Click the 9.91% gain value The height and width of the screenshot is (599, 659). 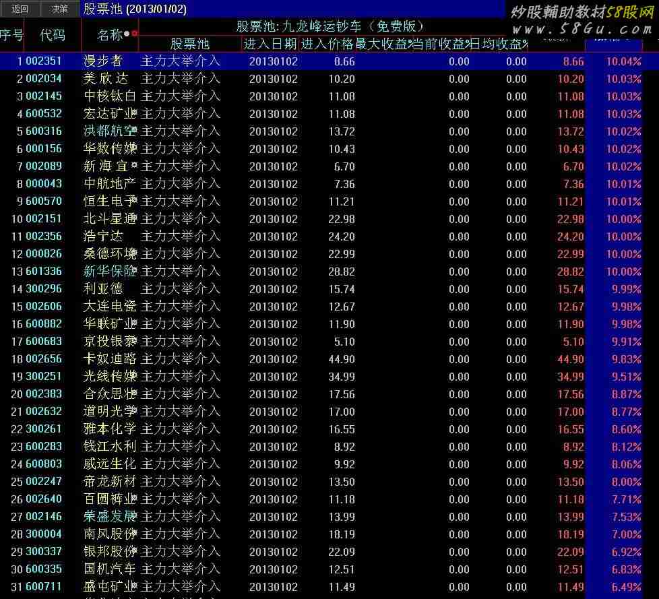pos(626,342)
